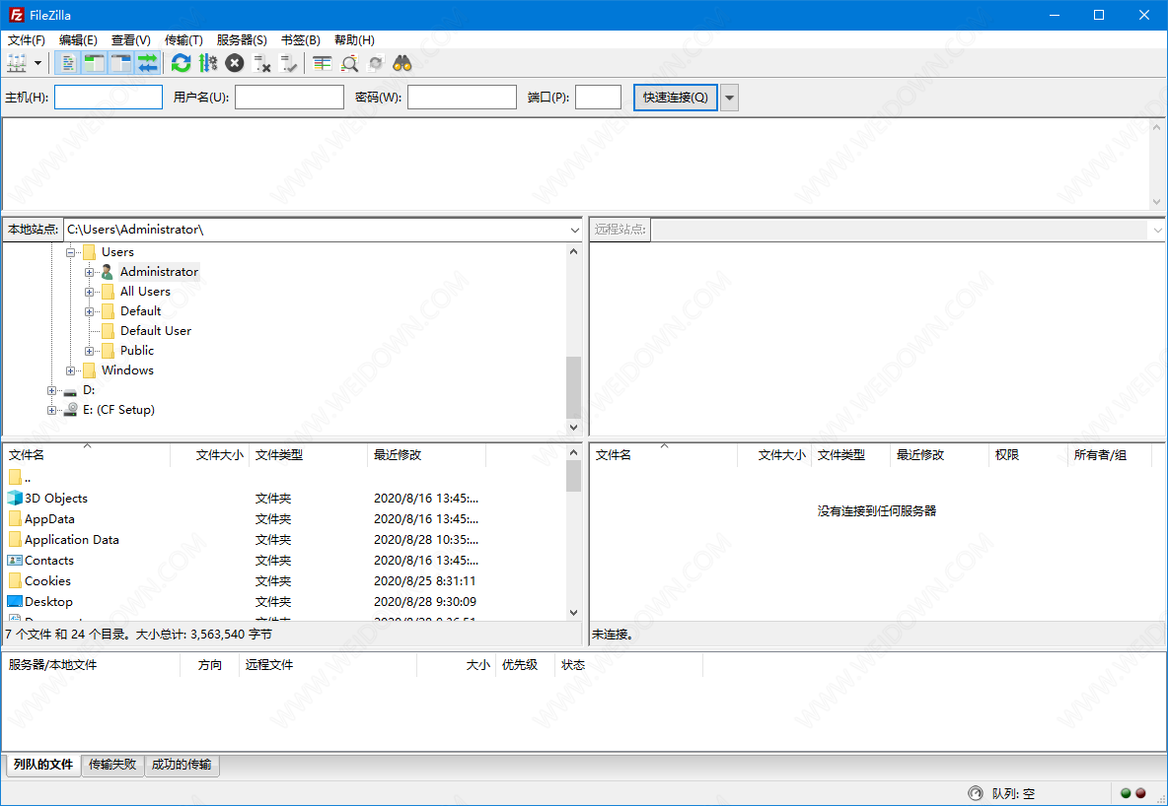1168x806 pixels.
Task: Open the 服务器(S) menu
Action: 242,40
